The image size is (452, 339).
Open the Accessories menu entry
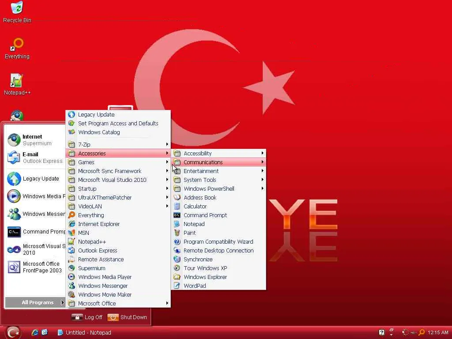118,153
